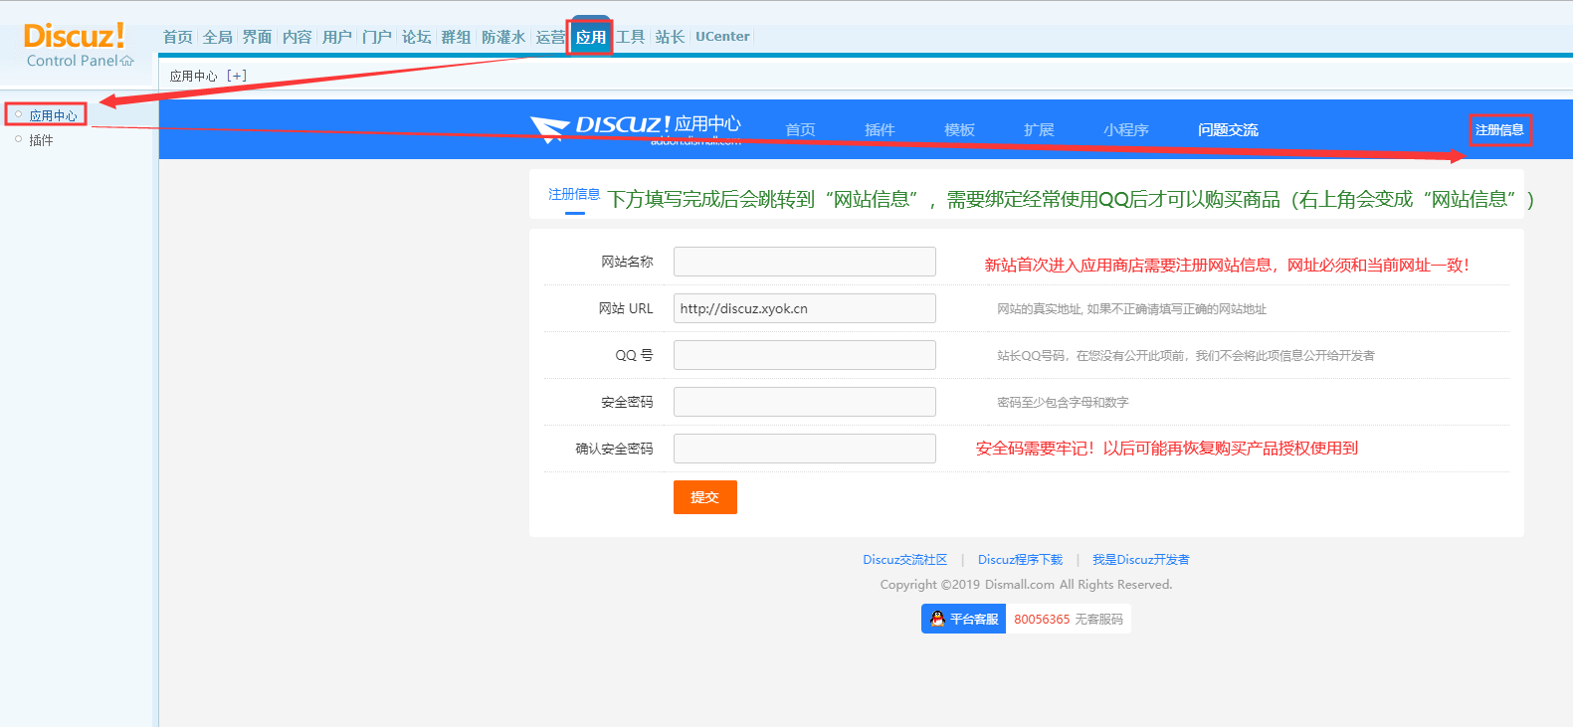Select the 应用 admin menu
This screenshot has width=1573, height=727.
tap(590, 37)
